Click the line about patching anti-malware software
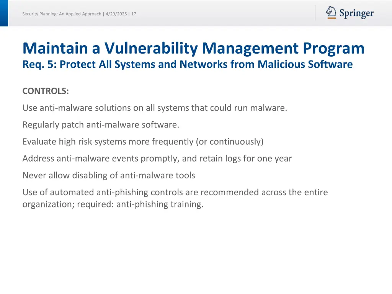Image resolution: width=392 pixels, height=294 pixels. coord(101,124)
